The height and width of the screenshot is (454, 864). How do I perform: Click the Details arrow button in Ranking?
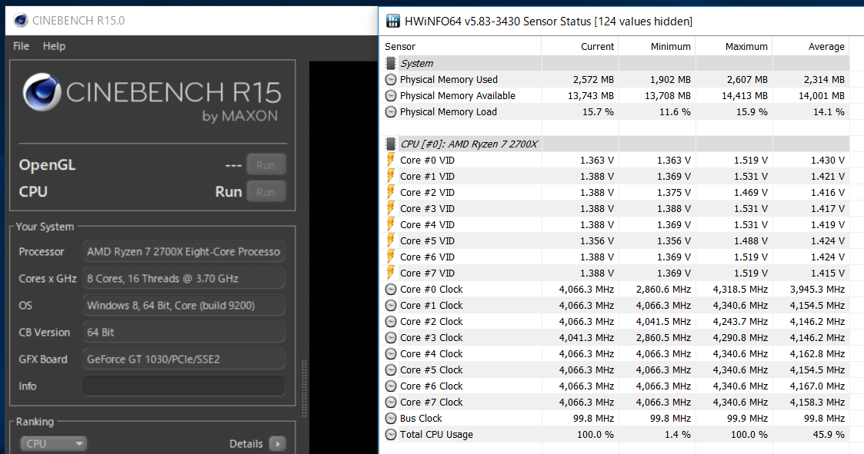tap(278, 443)
